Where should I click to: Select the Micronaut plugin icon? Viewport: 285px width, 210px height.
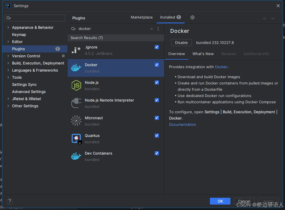tap(76, 121)
